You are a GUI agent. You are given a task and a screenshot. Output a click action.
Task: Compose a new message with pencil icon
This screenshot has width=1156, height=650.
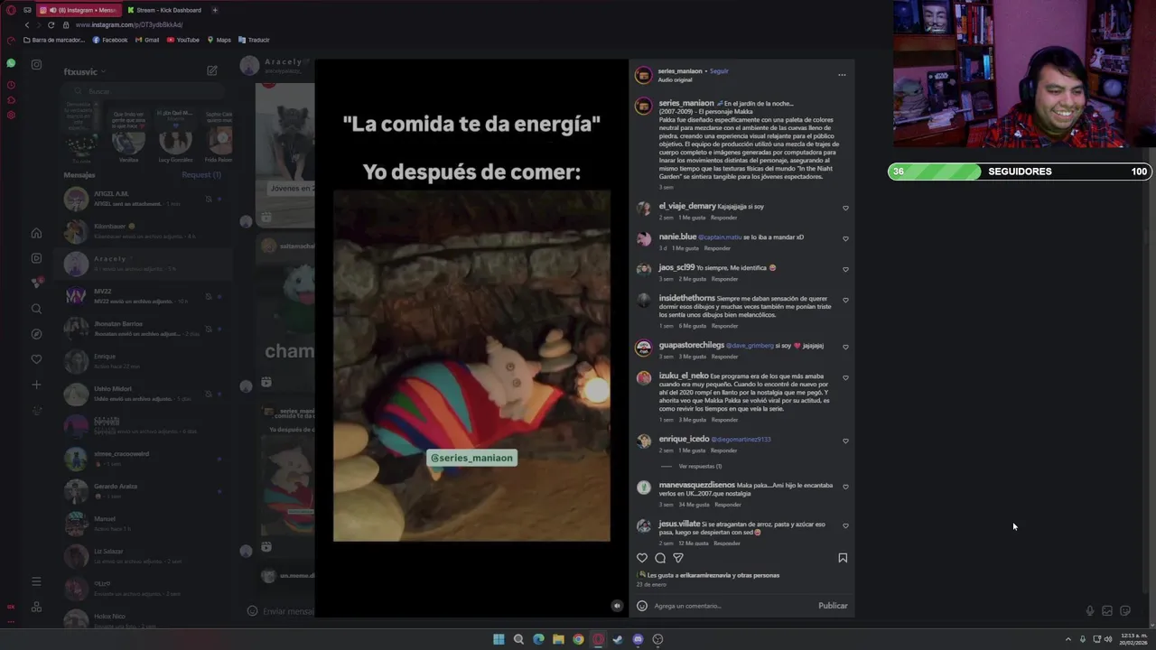[211, 70]
